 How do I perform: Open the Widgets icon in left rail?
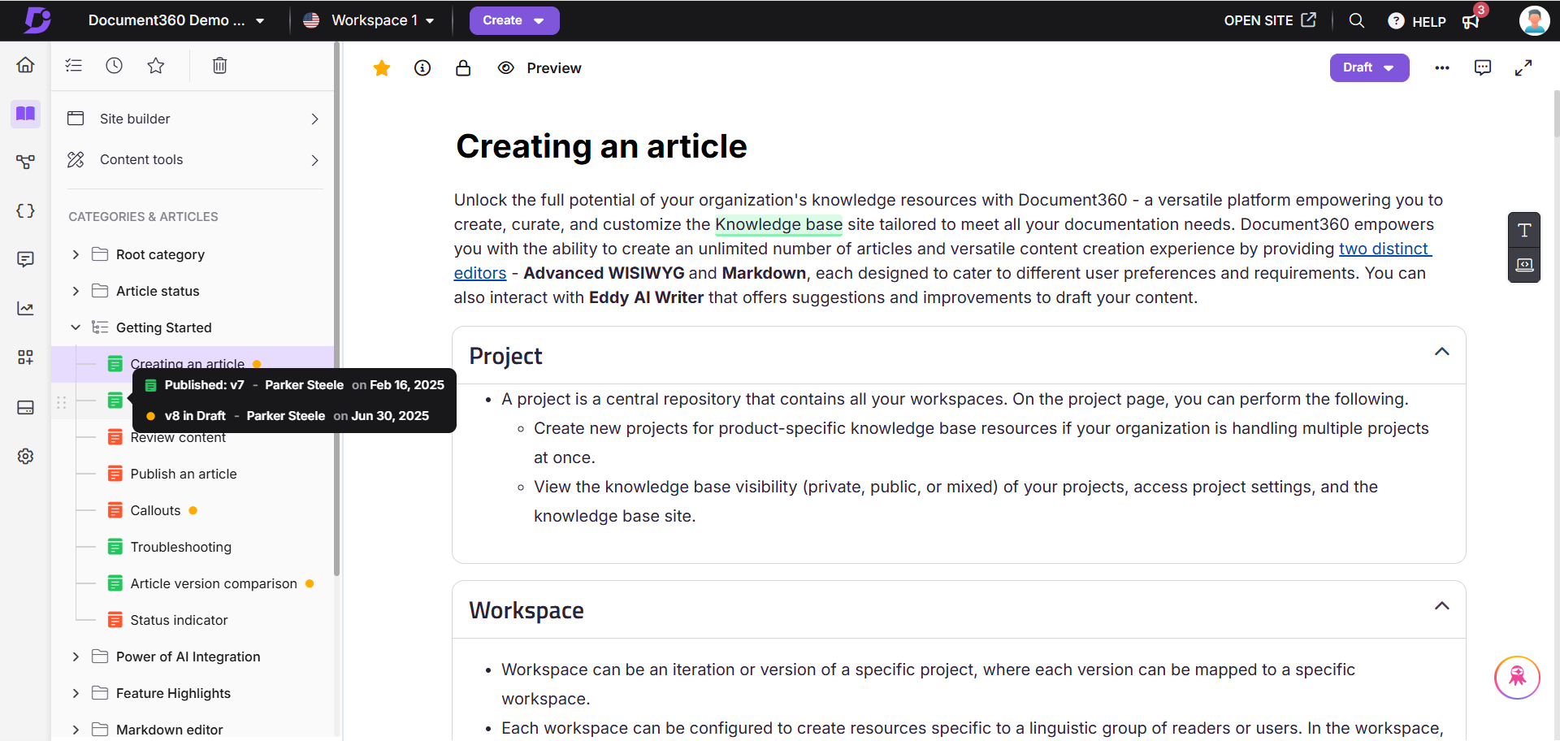pyautogui.click(x=25, y=357)
